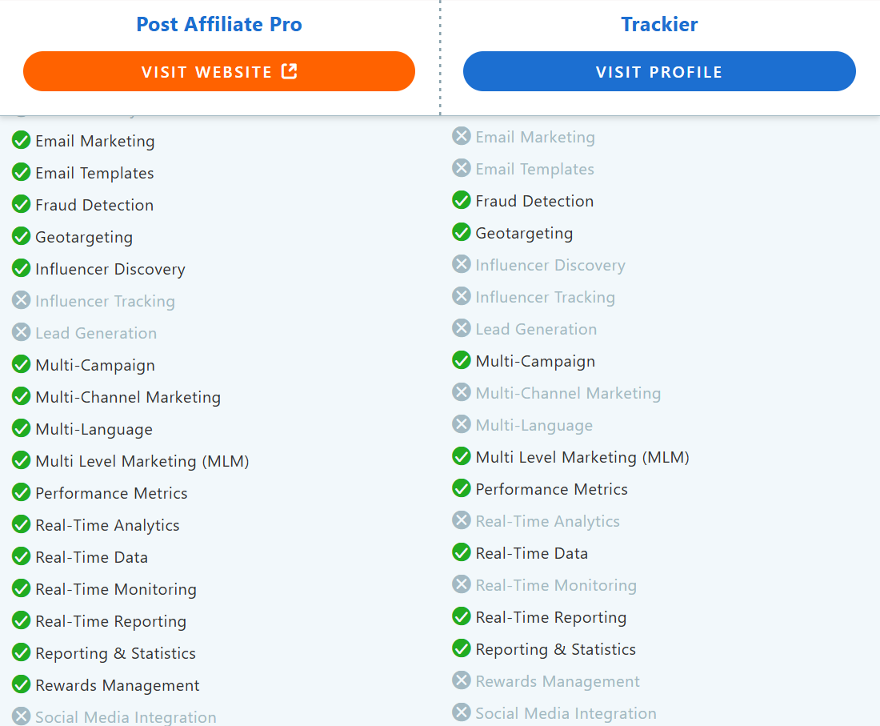Toggle the Influencer Discovery status under Post Affiliate Pro
Viewport: 880px width, 726px height.
coord(22,268)
